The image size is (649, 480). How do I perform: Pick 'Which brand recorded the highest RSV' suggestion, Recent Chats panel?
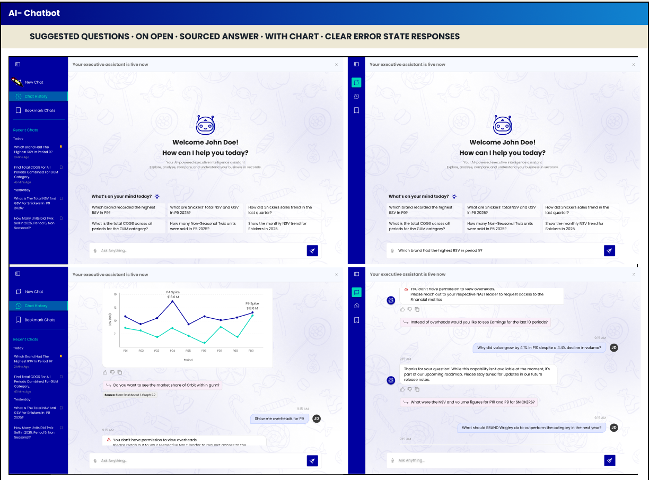[x=127, y=210]
